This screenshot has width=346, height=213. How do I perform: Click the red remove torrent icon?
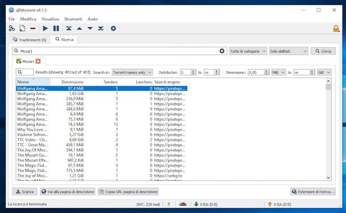33,28
